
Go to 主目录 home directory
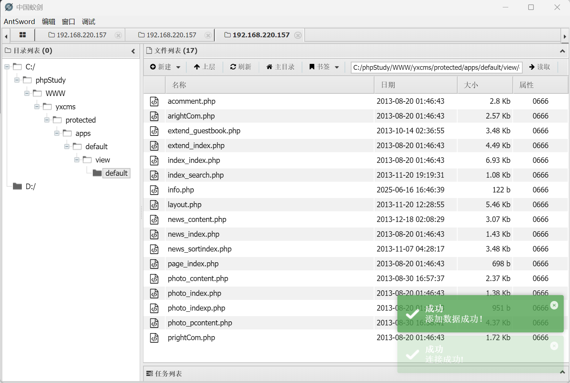(281, 67)
